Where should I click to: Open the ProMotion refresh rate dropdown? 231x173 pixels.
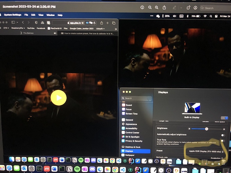click(216, 158)
